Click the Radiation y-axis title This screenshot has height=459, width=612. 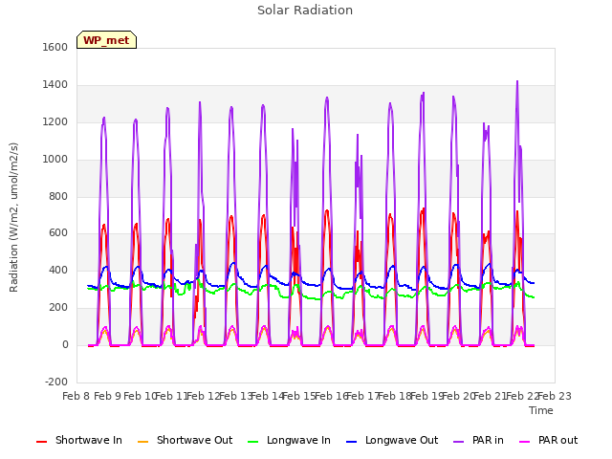pyautogui.click(x=13, y=217)
